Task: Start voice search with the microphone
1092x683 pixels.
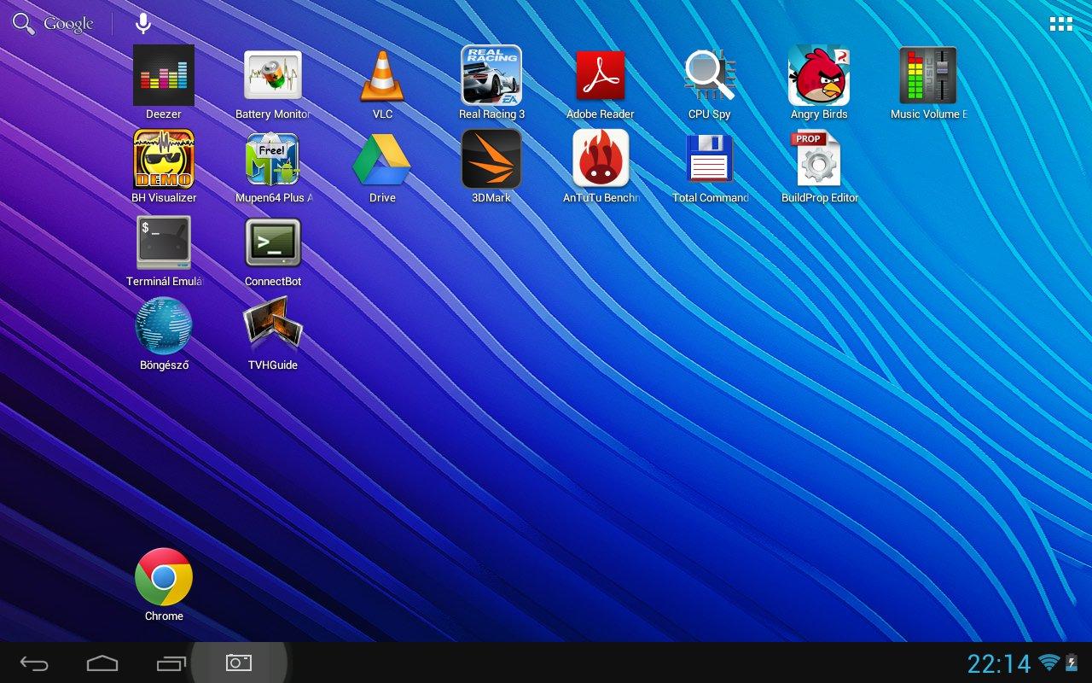Action: point(143,24)
